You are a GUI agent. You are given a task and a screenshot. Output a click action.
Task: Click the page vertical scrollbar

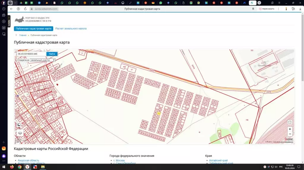coord(303,47)
